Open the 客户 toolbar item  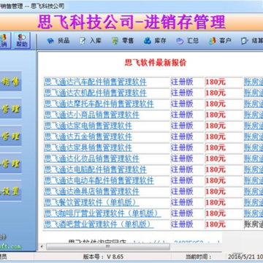tap(220, 41)
